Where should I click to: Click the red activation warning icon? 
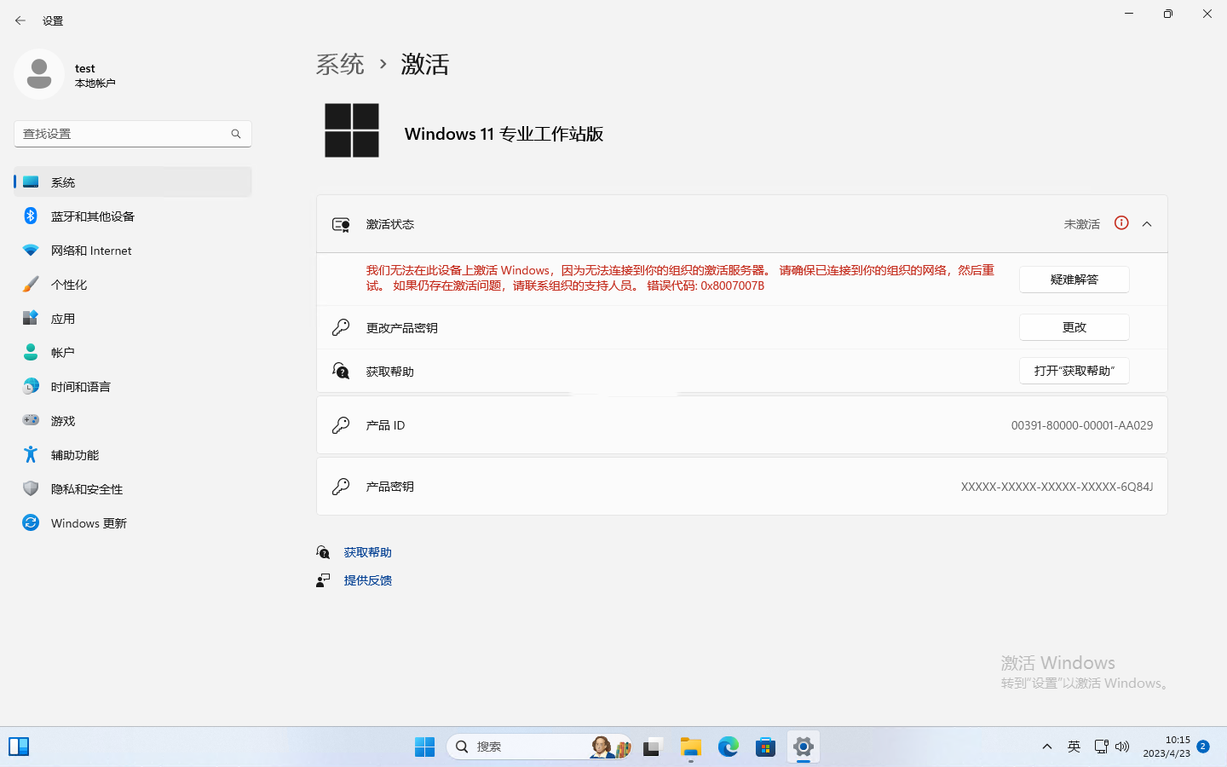(1121, 223)
